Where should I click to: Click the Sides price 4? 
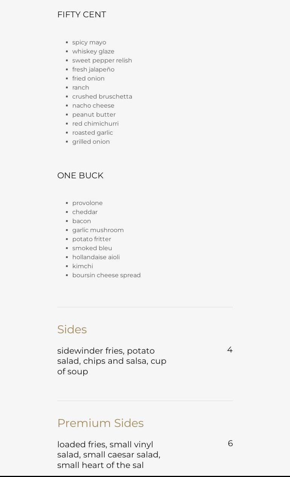[230, 350]
